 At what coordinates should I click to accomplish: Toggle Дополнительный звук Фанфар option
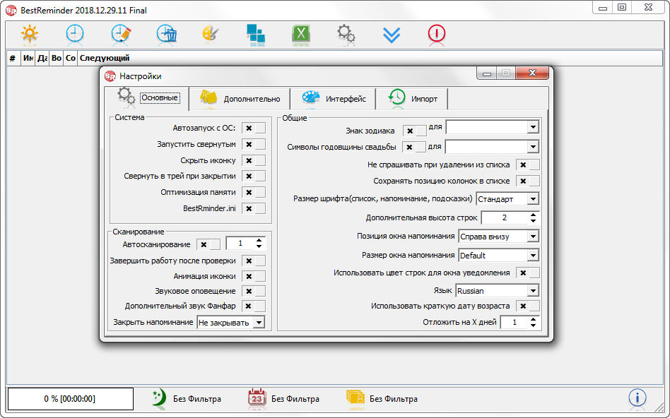pyautogui.click(x=254, y=306)
